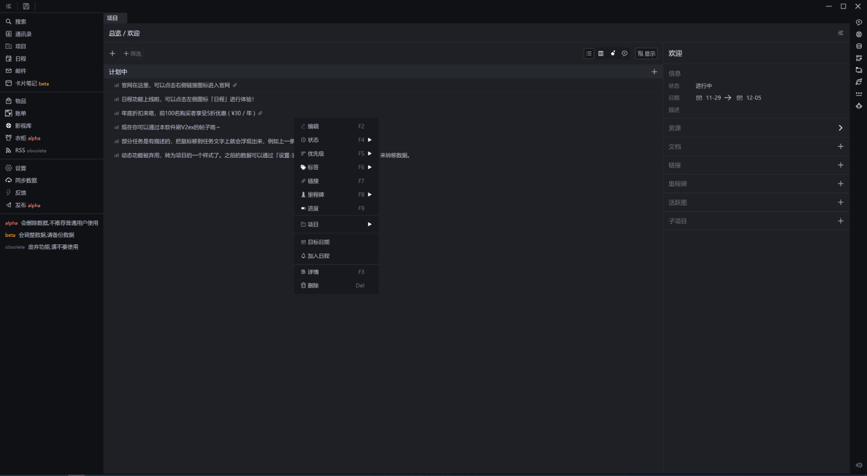Click the database icon in right rail

(x=859, y=46)
